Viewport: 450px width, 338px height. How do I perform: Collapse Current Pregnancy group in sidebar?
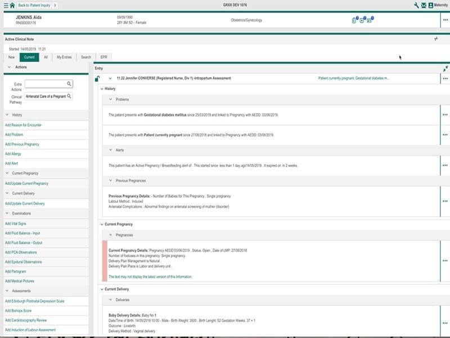[x=7, y=173]
